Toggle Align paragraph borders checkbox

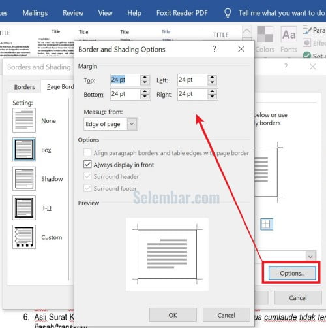(87, 152)
